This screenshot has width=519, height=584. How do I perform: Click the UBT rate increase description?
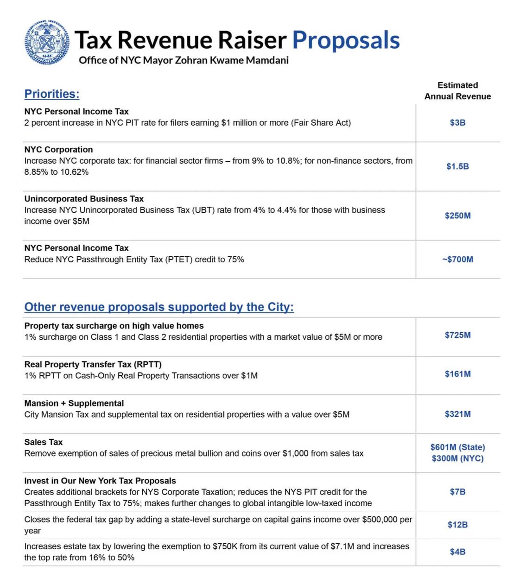pyautogui.click(x=205, y=216)
